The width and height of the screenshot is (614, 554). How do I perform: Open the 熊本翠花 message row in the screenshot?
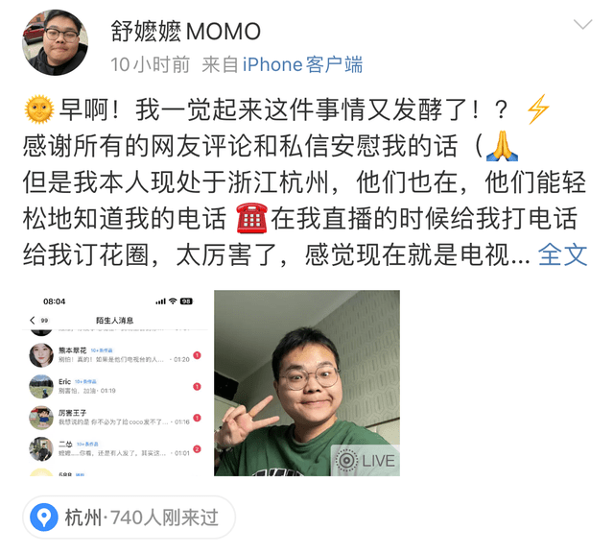pos(115,355)
